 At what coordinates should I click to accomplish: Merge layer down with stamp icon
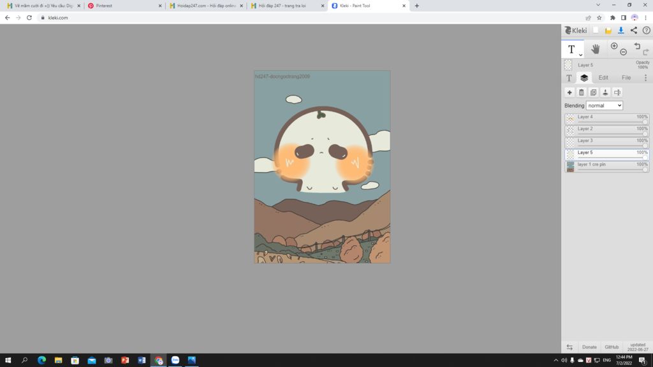pyautogui.click(x=605, y=92)
